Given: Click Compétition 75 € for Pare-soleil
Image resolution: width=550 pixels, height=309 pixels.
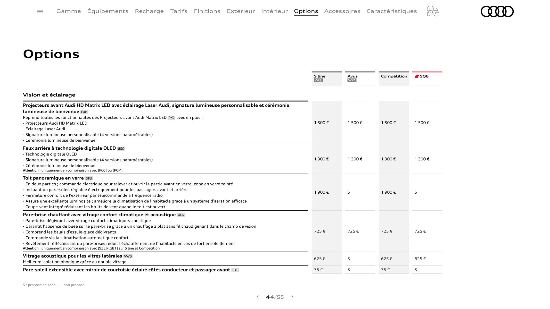Looking at the screenshot, I should coord(385,270).
